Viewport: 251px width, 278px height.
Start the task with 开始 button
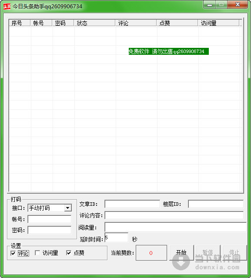tap(181, 253)
